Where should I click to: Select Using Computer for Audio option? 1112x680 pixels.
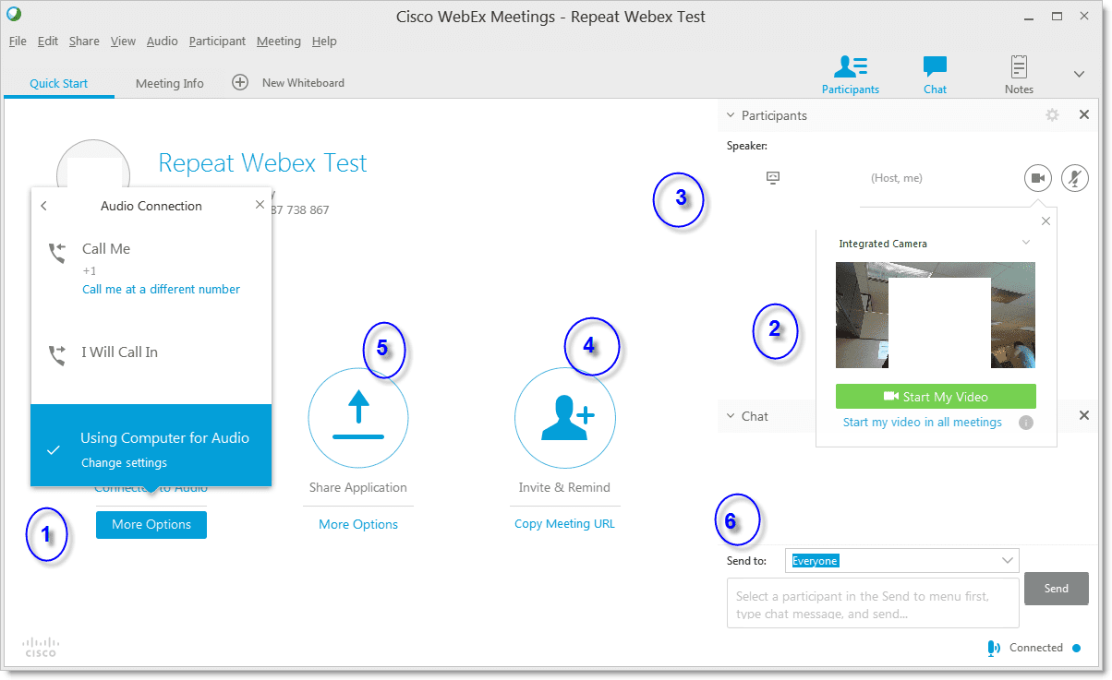(x=151, y=445)
